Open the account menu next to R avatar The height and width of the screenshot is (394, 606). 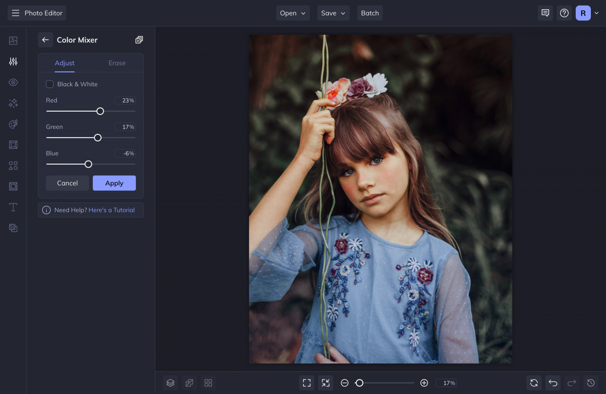597,13
